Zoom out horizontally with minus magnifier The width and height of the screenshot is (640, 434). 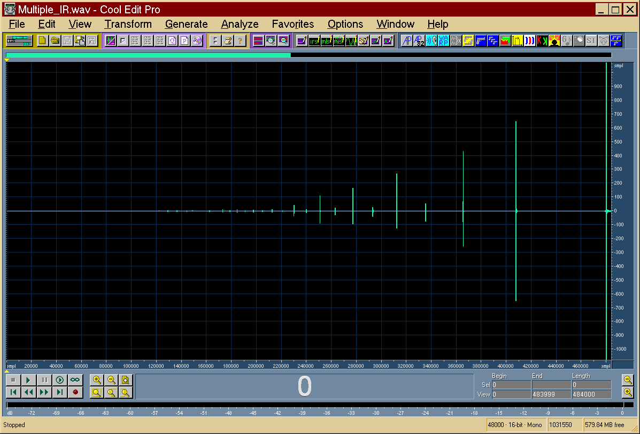(111, 380)
